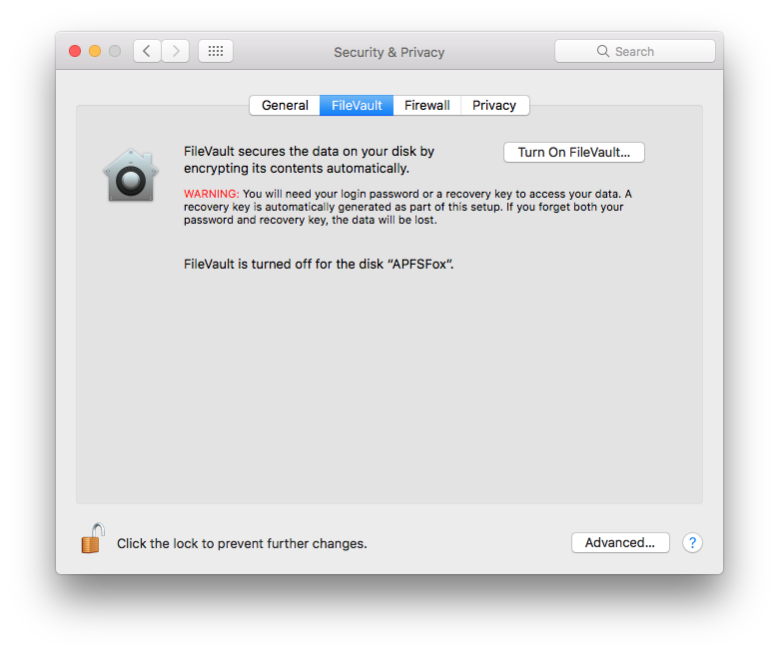779x654 pixels.
Task: Click the back navigation arrow
Action: pos(147,51)
